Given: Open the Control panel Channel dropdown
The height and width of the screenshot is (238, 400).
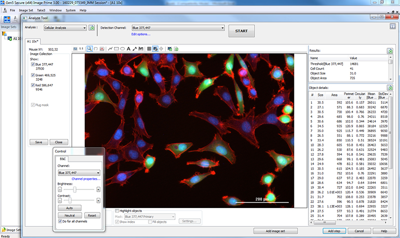Looking at the screenshot, I should 79,172.
